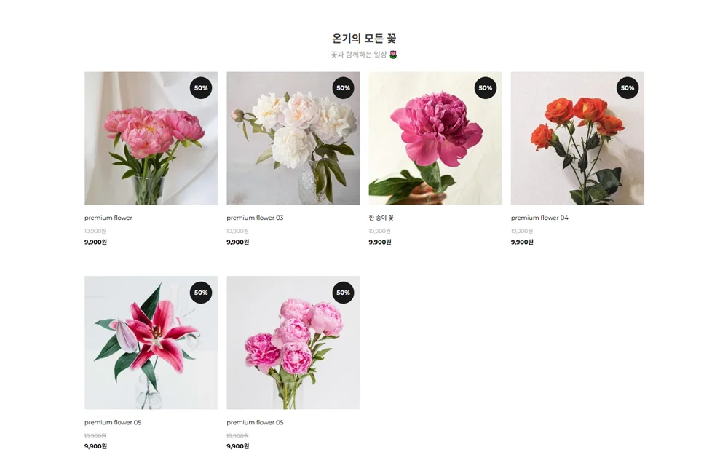Open the orange roses product photo
This screenshot has width=728, height=471.
[x=577, y=138]
